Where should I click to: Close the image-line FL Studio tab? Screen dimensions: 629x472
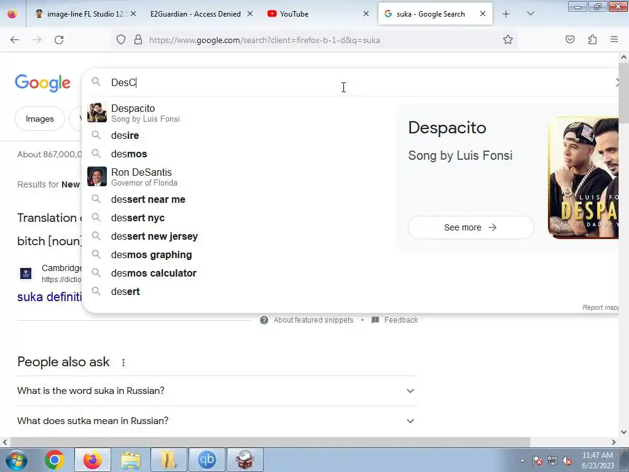(133, 14)
